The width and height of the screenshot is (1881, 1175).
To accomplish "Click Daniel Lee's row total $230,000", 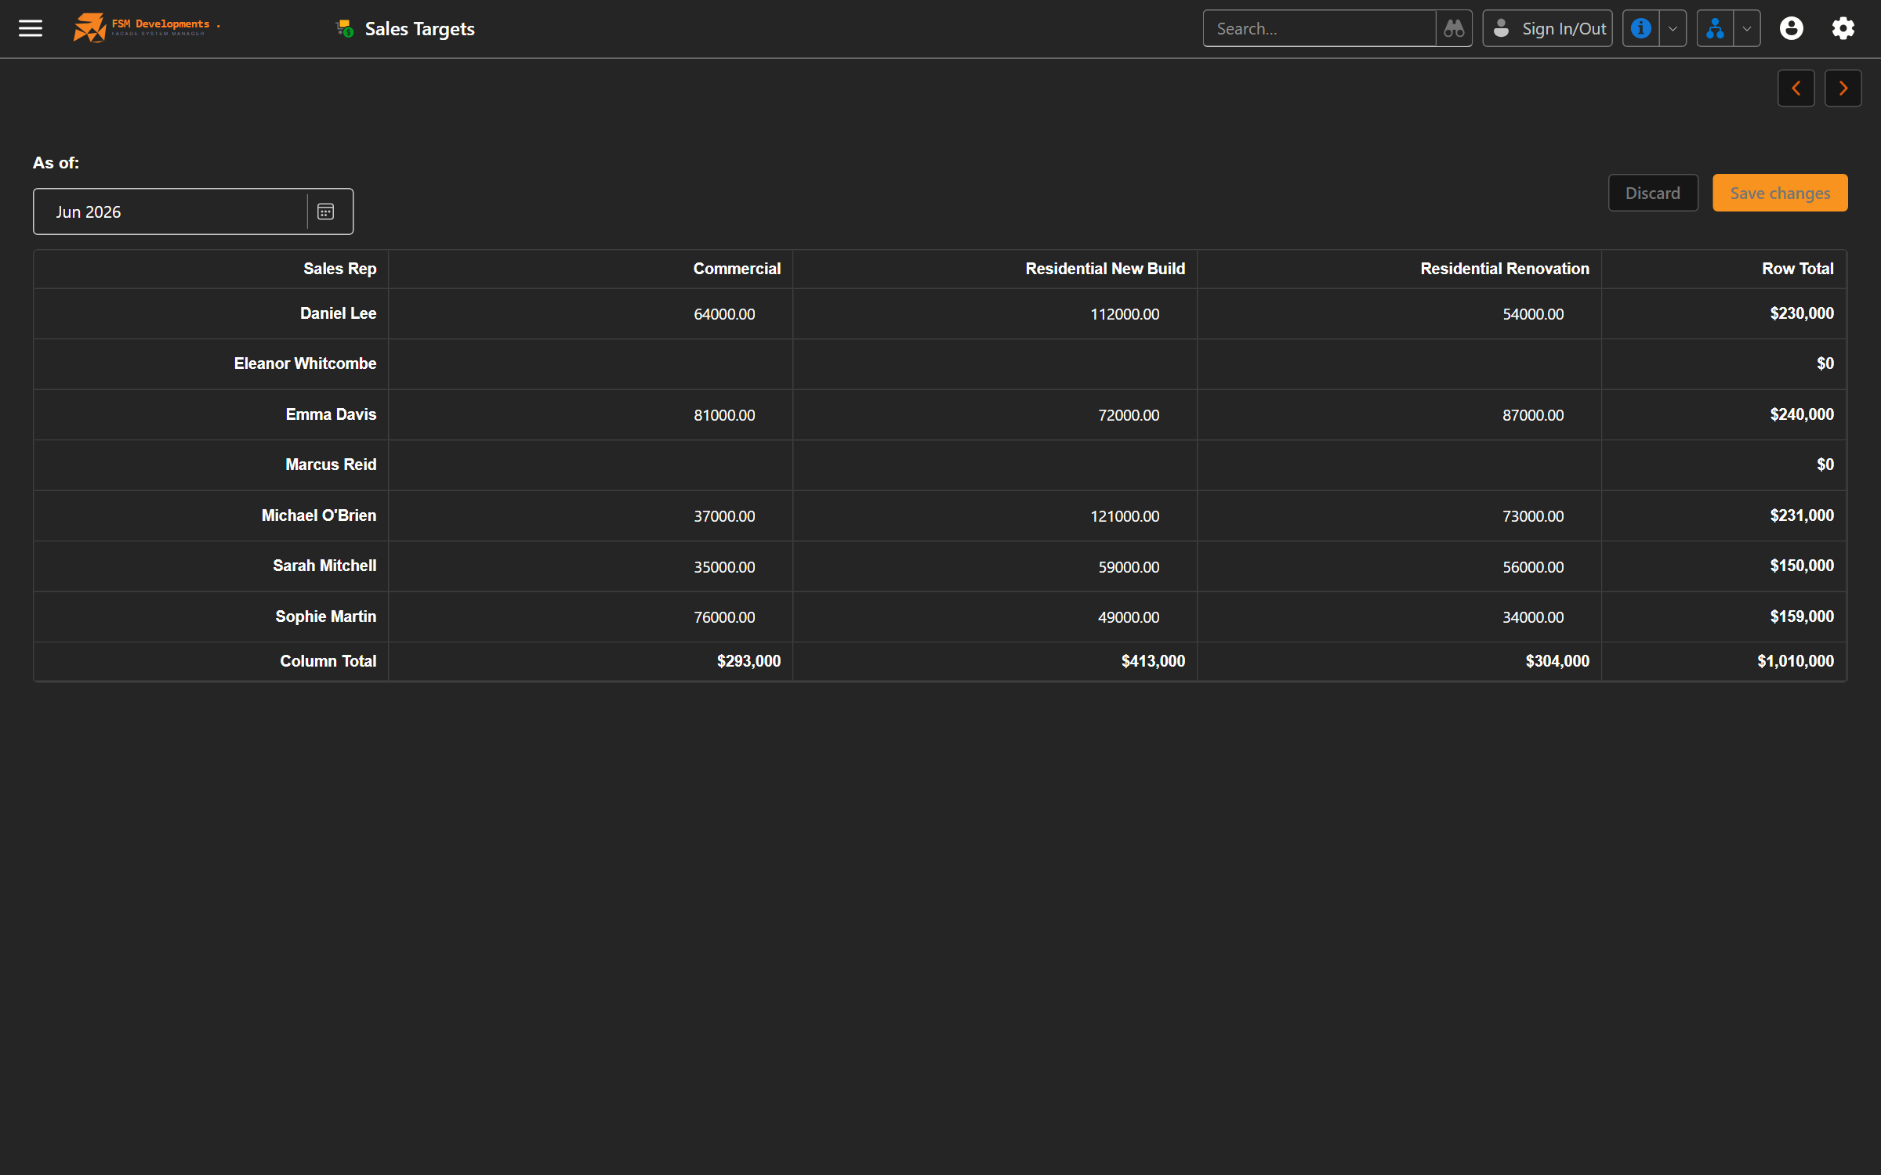I will [x=1802, y=313].
